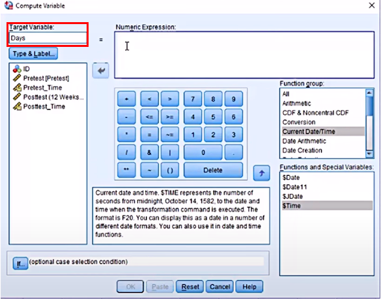Click the Target Variable field containing Days
Viewport: 381px width, 299px height.
[x=48, y=38]
